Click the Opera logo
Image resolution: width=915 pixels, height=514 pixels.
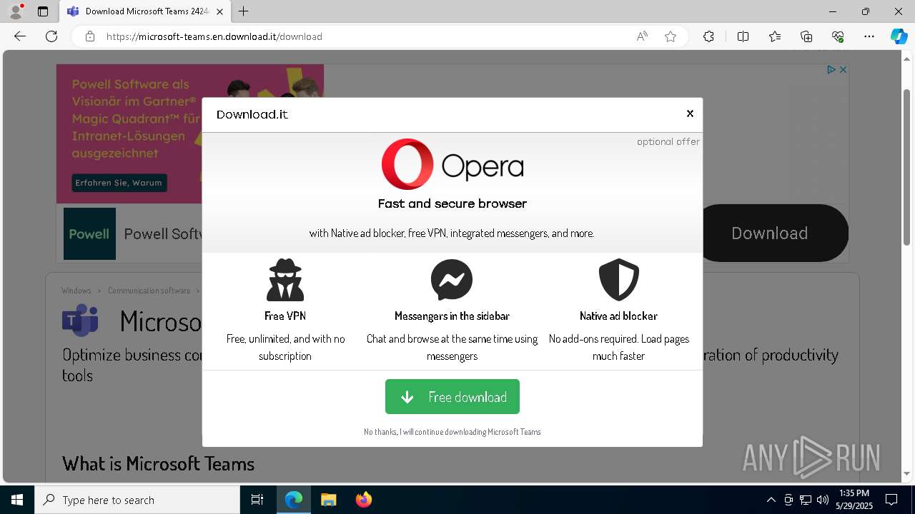[x=452, y=164]
